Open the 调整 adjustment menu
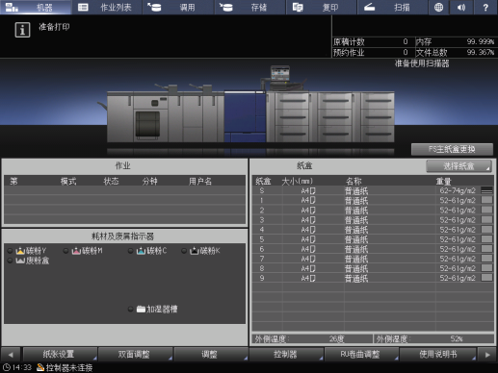498x373 pixels. (x=211, y=355)
